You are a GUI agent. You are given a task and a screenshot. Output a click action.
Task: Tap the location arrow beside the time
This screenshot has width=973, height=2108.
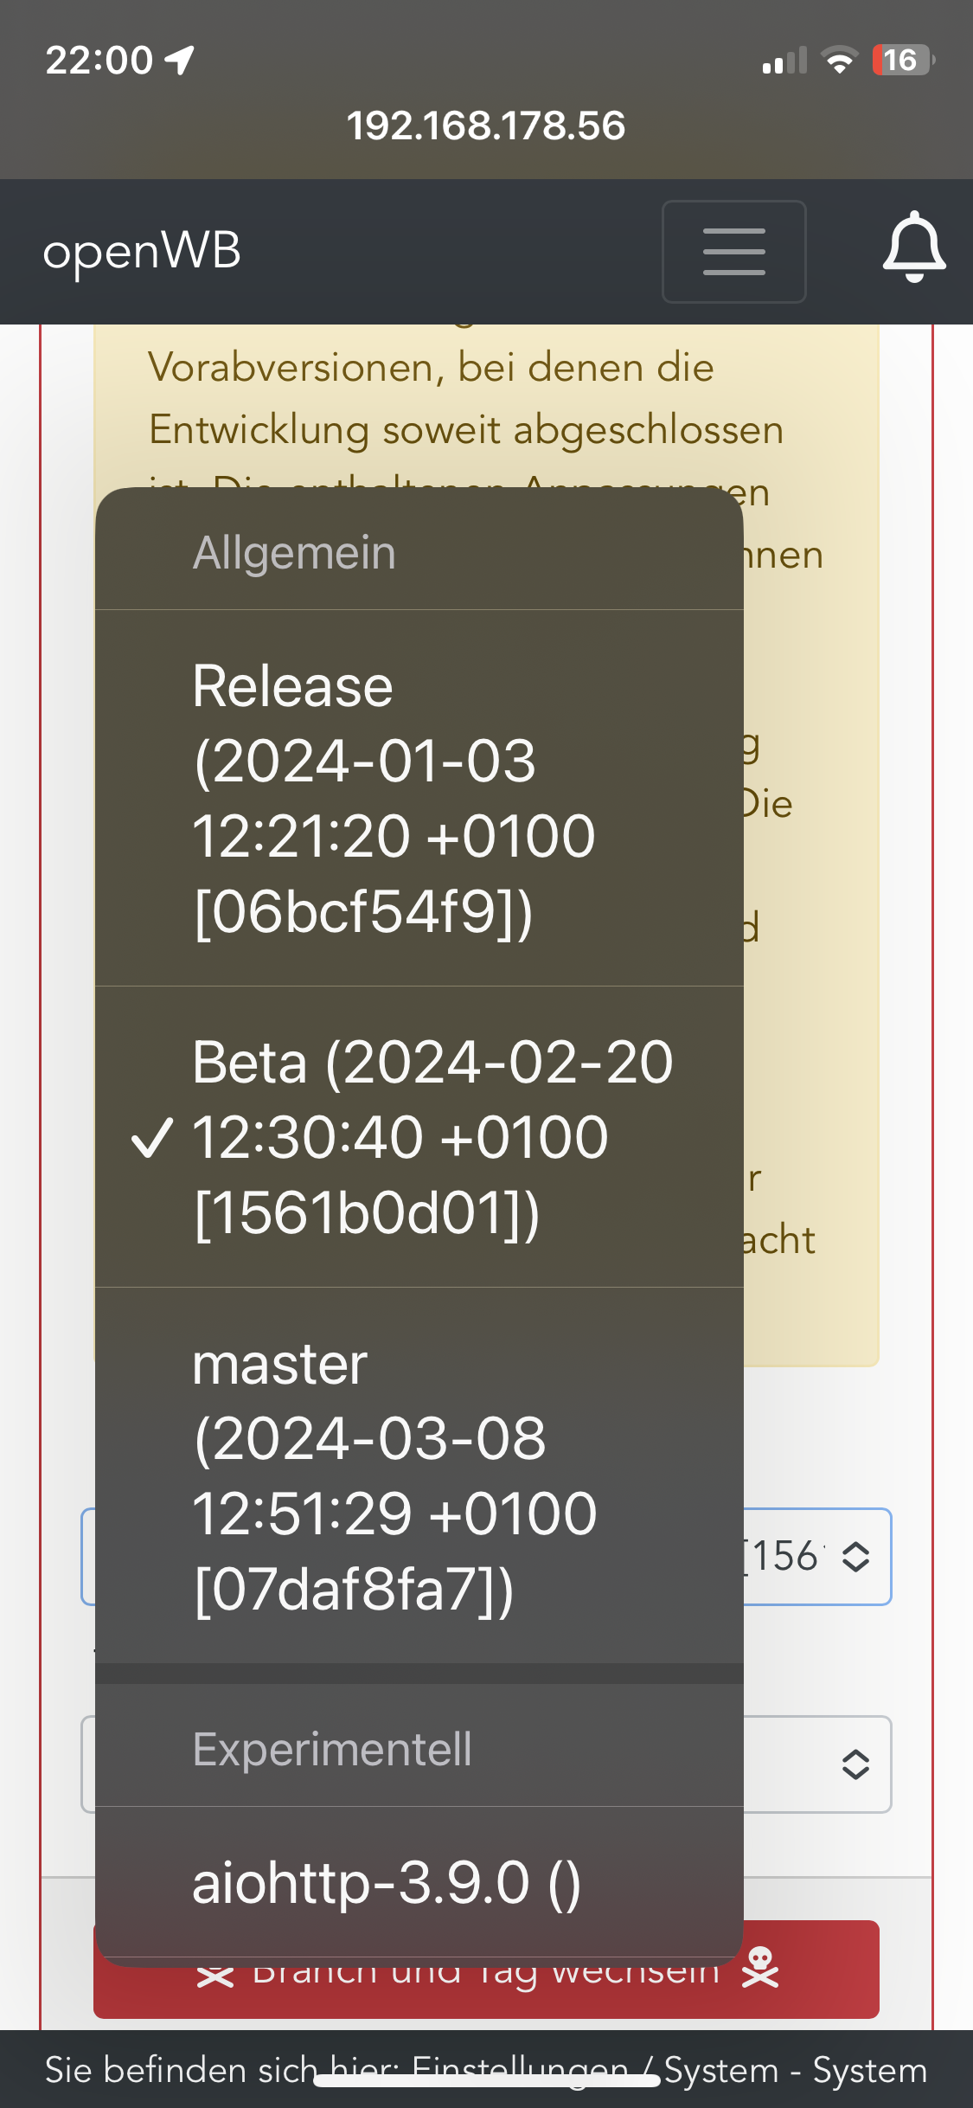180,61
